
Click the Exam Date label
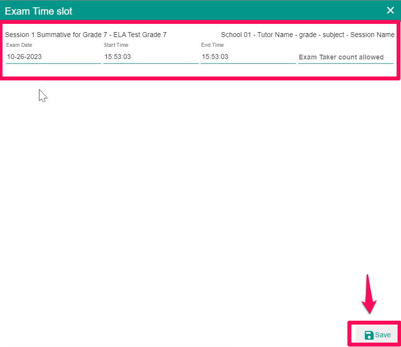pyautogui.click(x=19, y=45)
